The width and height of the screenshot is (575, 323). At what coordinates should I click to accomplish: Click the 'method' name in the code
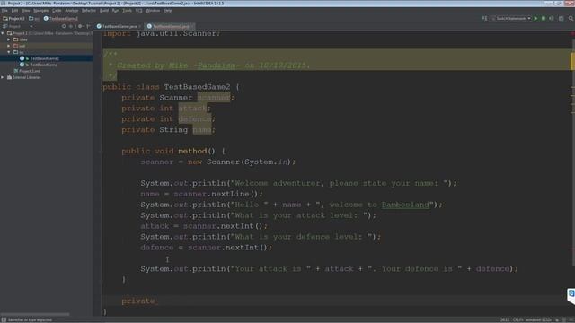click(x=192, y=152)
